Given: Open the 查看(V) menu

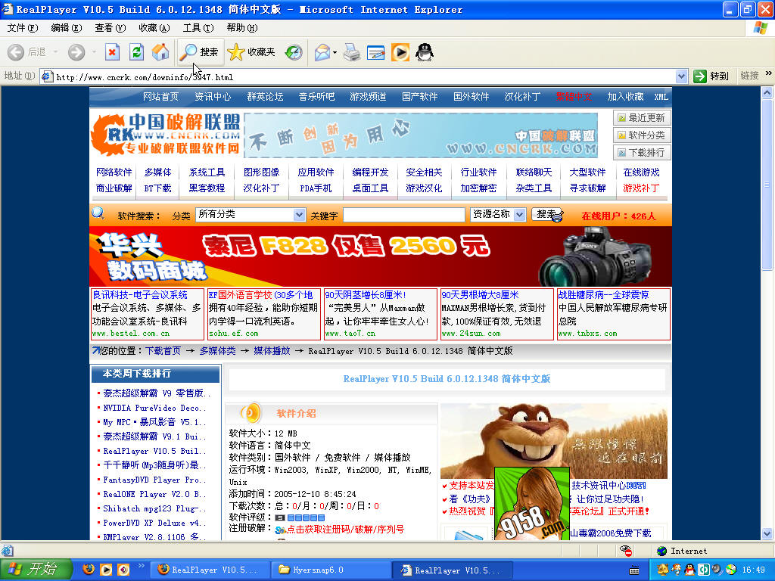Looking at the screenshot, I should click(110, 28).
